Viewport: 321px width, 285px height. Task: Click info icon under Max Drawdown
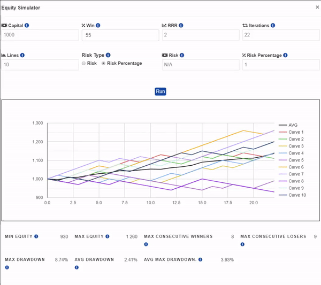pos(7,267)
